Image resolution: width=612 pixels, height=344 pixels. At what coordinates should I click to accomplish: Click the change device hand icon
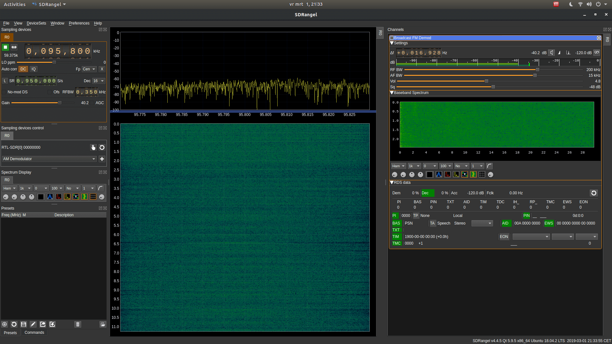93,147
